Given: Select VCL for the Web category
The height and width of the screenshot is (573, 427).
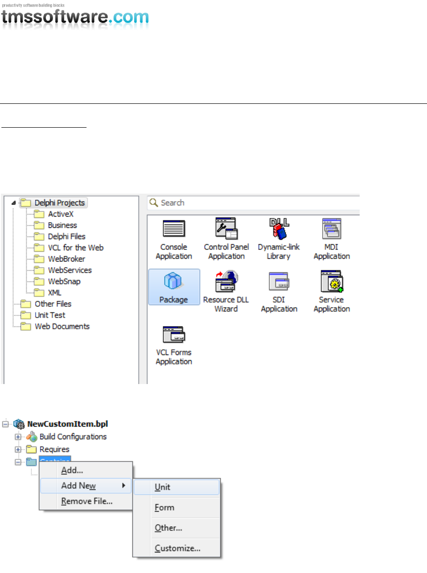Looking at the screenshot, I should point(76,248).
